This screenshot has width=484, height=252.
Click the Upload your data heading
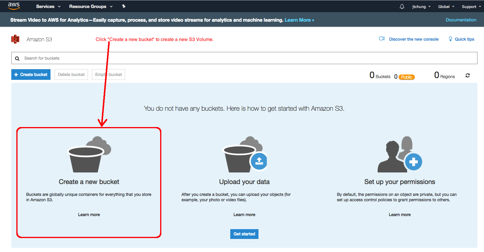[x=244, y=182]
